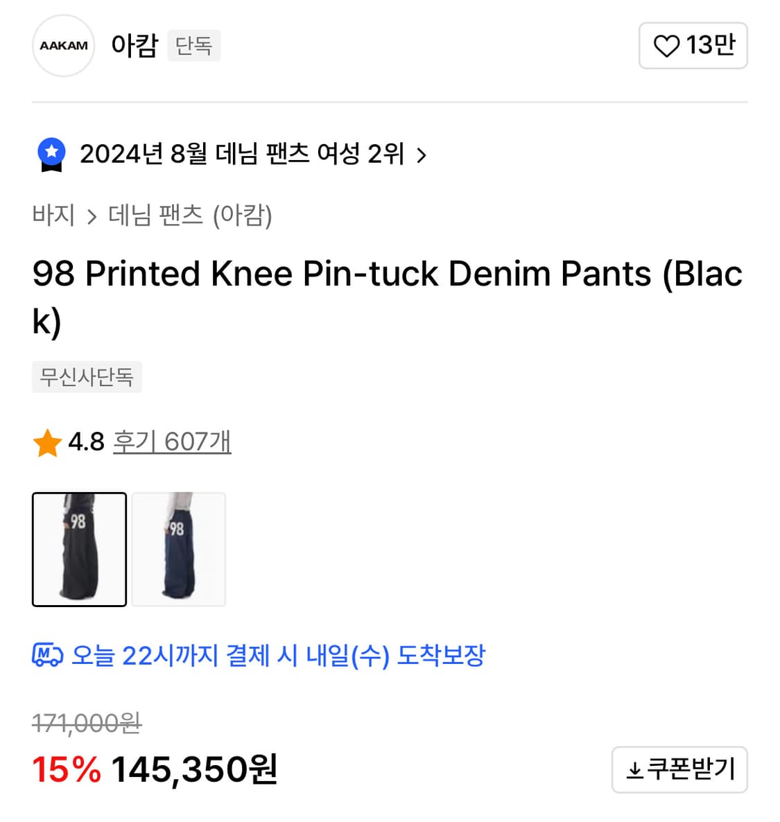Click the 145,350원 sale price
The image size is (780, 822).
194,769
